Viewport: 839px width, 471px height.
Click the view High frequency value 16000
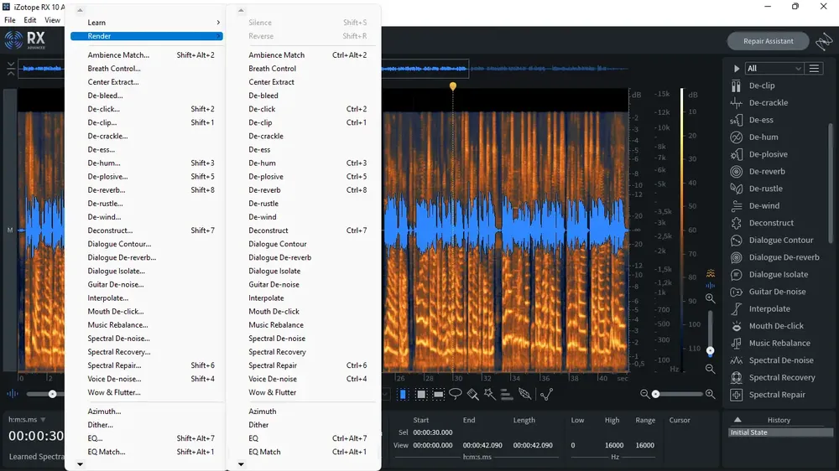click(x=614, y=445)
